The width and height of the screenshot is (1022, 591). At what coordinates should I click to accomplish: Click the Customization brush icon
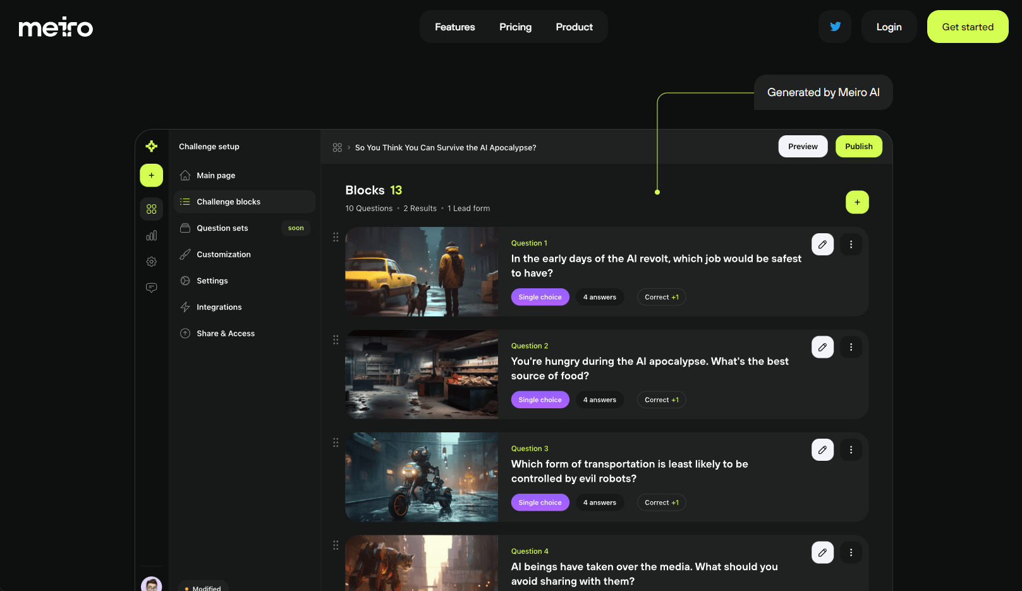(x=185, y=254)
